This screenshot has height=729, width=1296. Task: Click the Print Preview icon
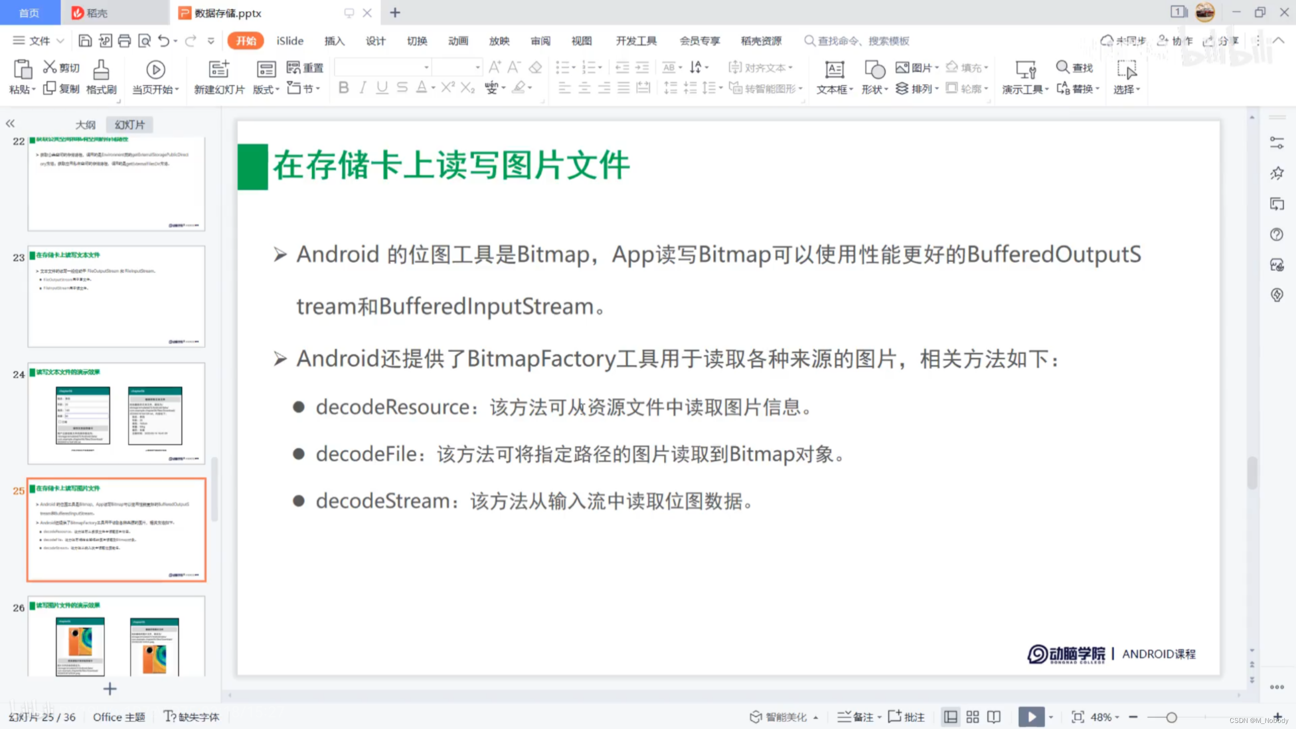[144, 40]
